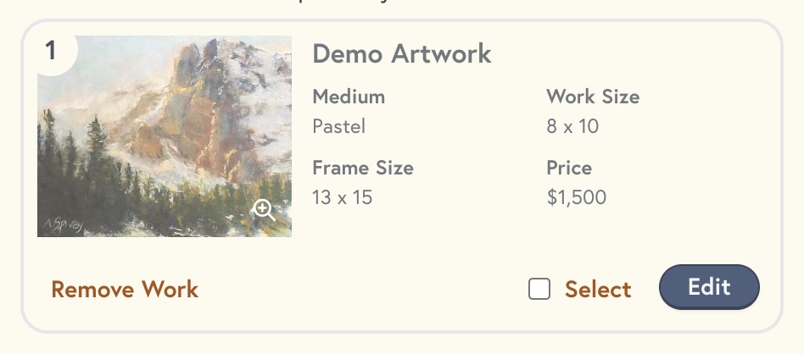
Task: Click the number 1 badge
Action: [51, 52]
